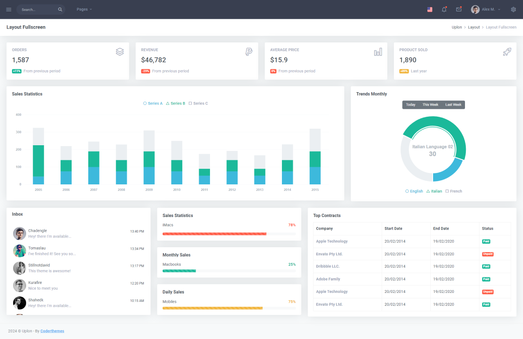Click the 2005 bar in Sales Statistics
This screenshot has height=339, width=523.
point(38,156)
